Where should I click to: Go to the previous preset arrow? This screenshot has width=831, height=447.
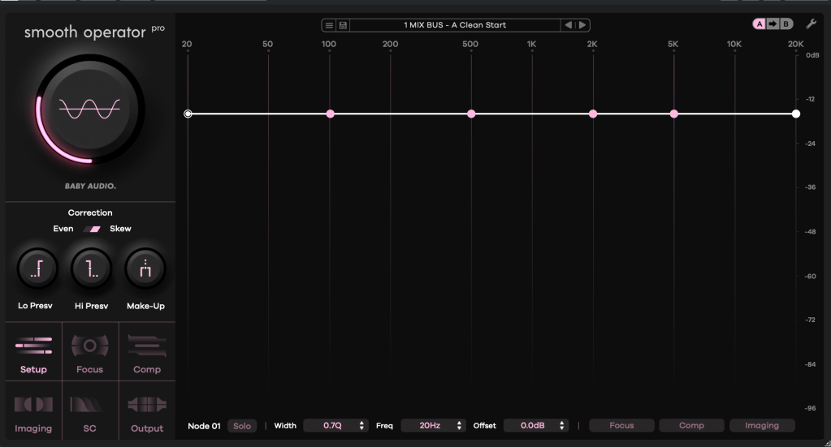(x=569, y=25)
